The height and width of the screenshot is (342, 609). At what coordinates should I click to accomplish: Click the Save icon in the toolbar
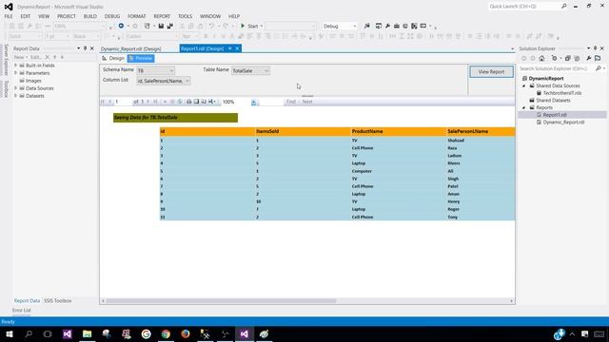tap(161, 26)
